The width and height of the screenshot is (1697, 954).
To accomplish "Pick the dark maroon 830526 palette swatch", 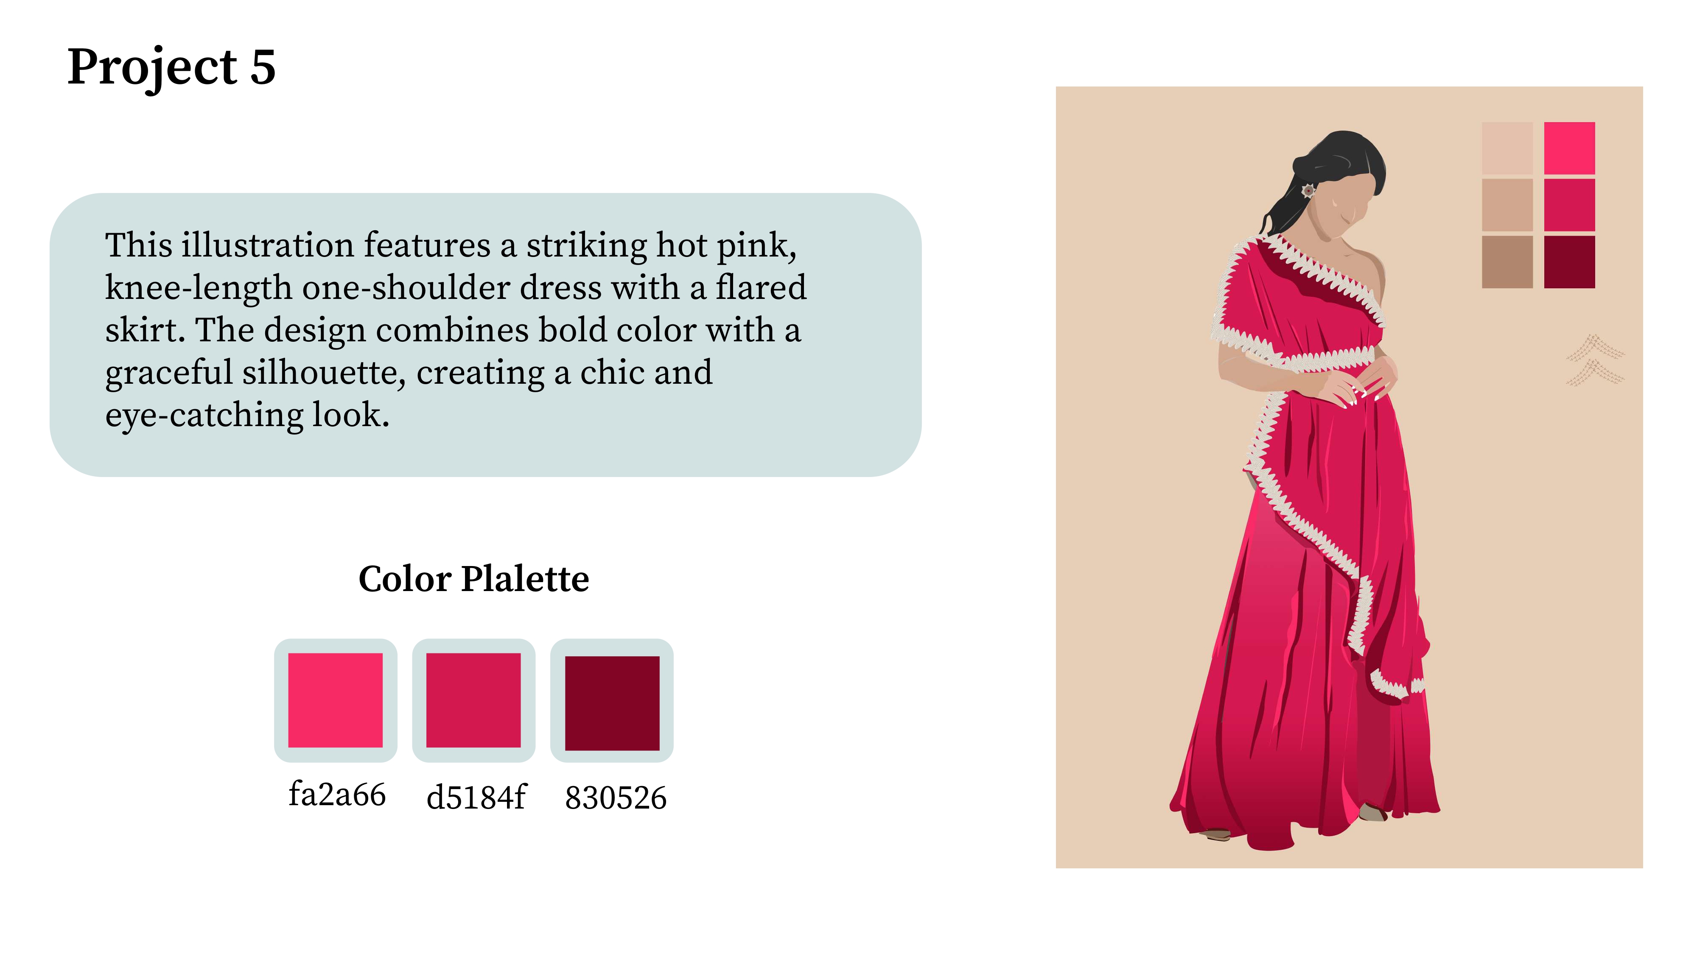I will pyautogui.click(x=612, y=703).
